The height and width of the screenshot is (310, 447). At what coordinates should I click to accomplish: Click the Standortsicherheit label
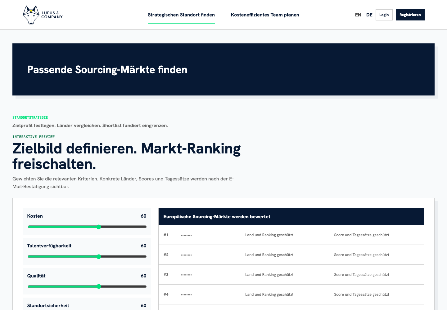(x=48, y=306)
